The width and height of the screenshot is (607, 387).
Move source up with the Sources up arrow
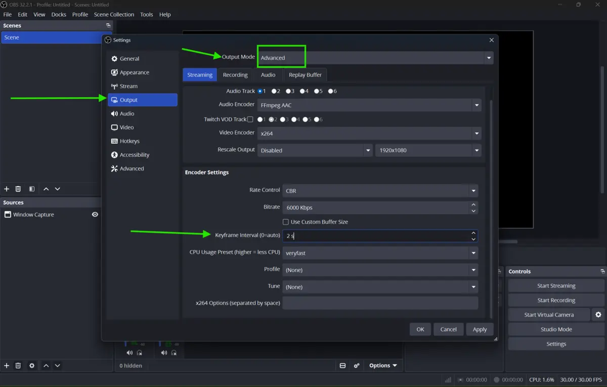pos(46,365)
